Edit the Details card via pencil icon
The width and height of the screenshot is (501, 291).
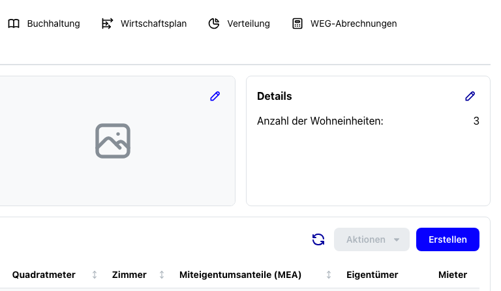[x=470, y=96]
